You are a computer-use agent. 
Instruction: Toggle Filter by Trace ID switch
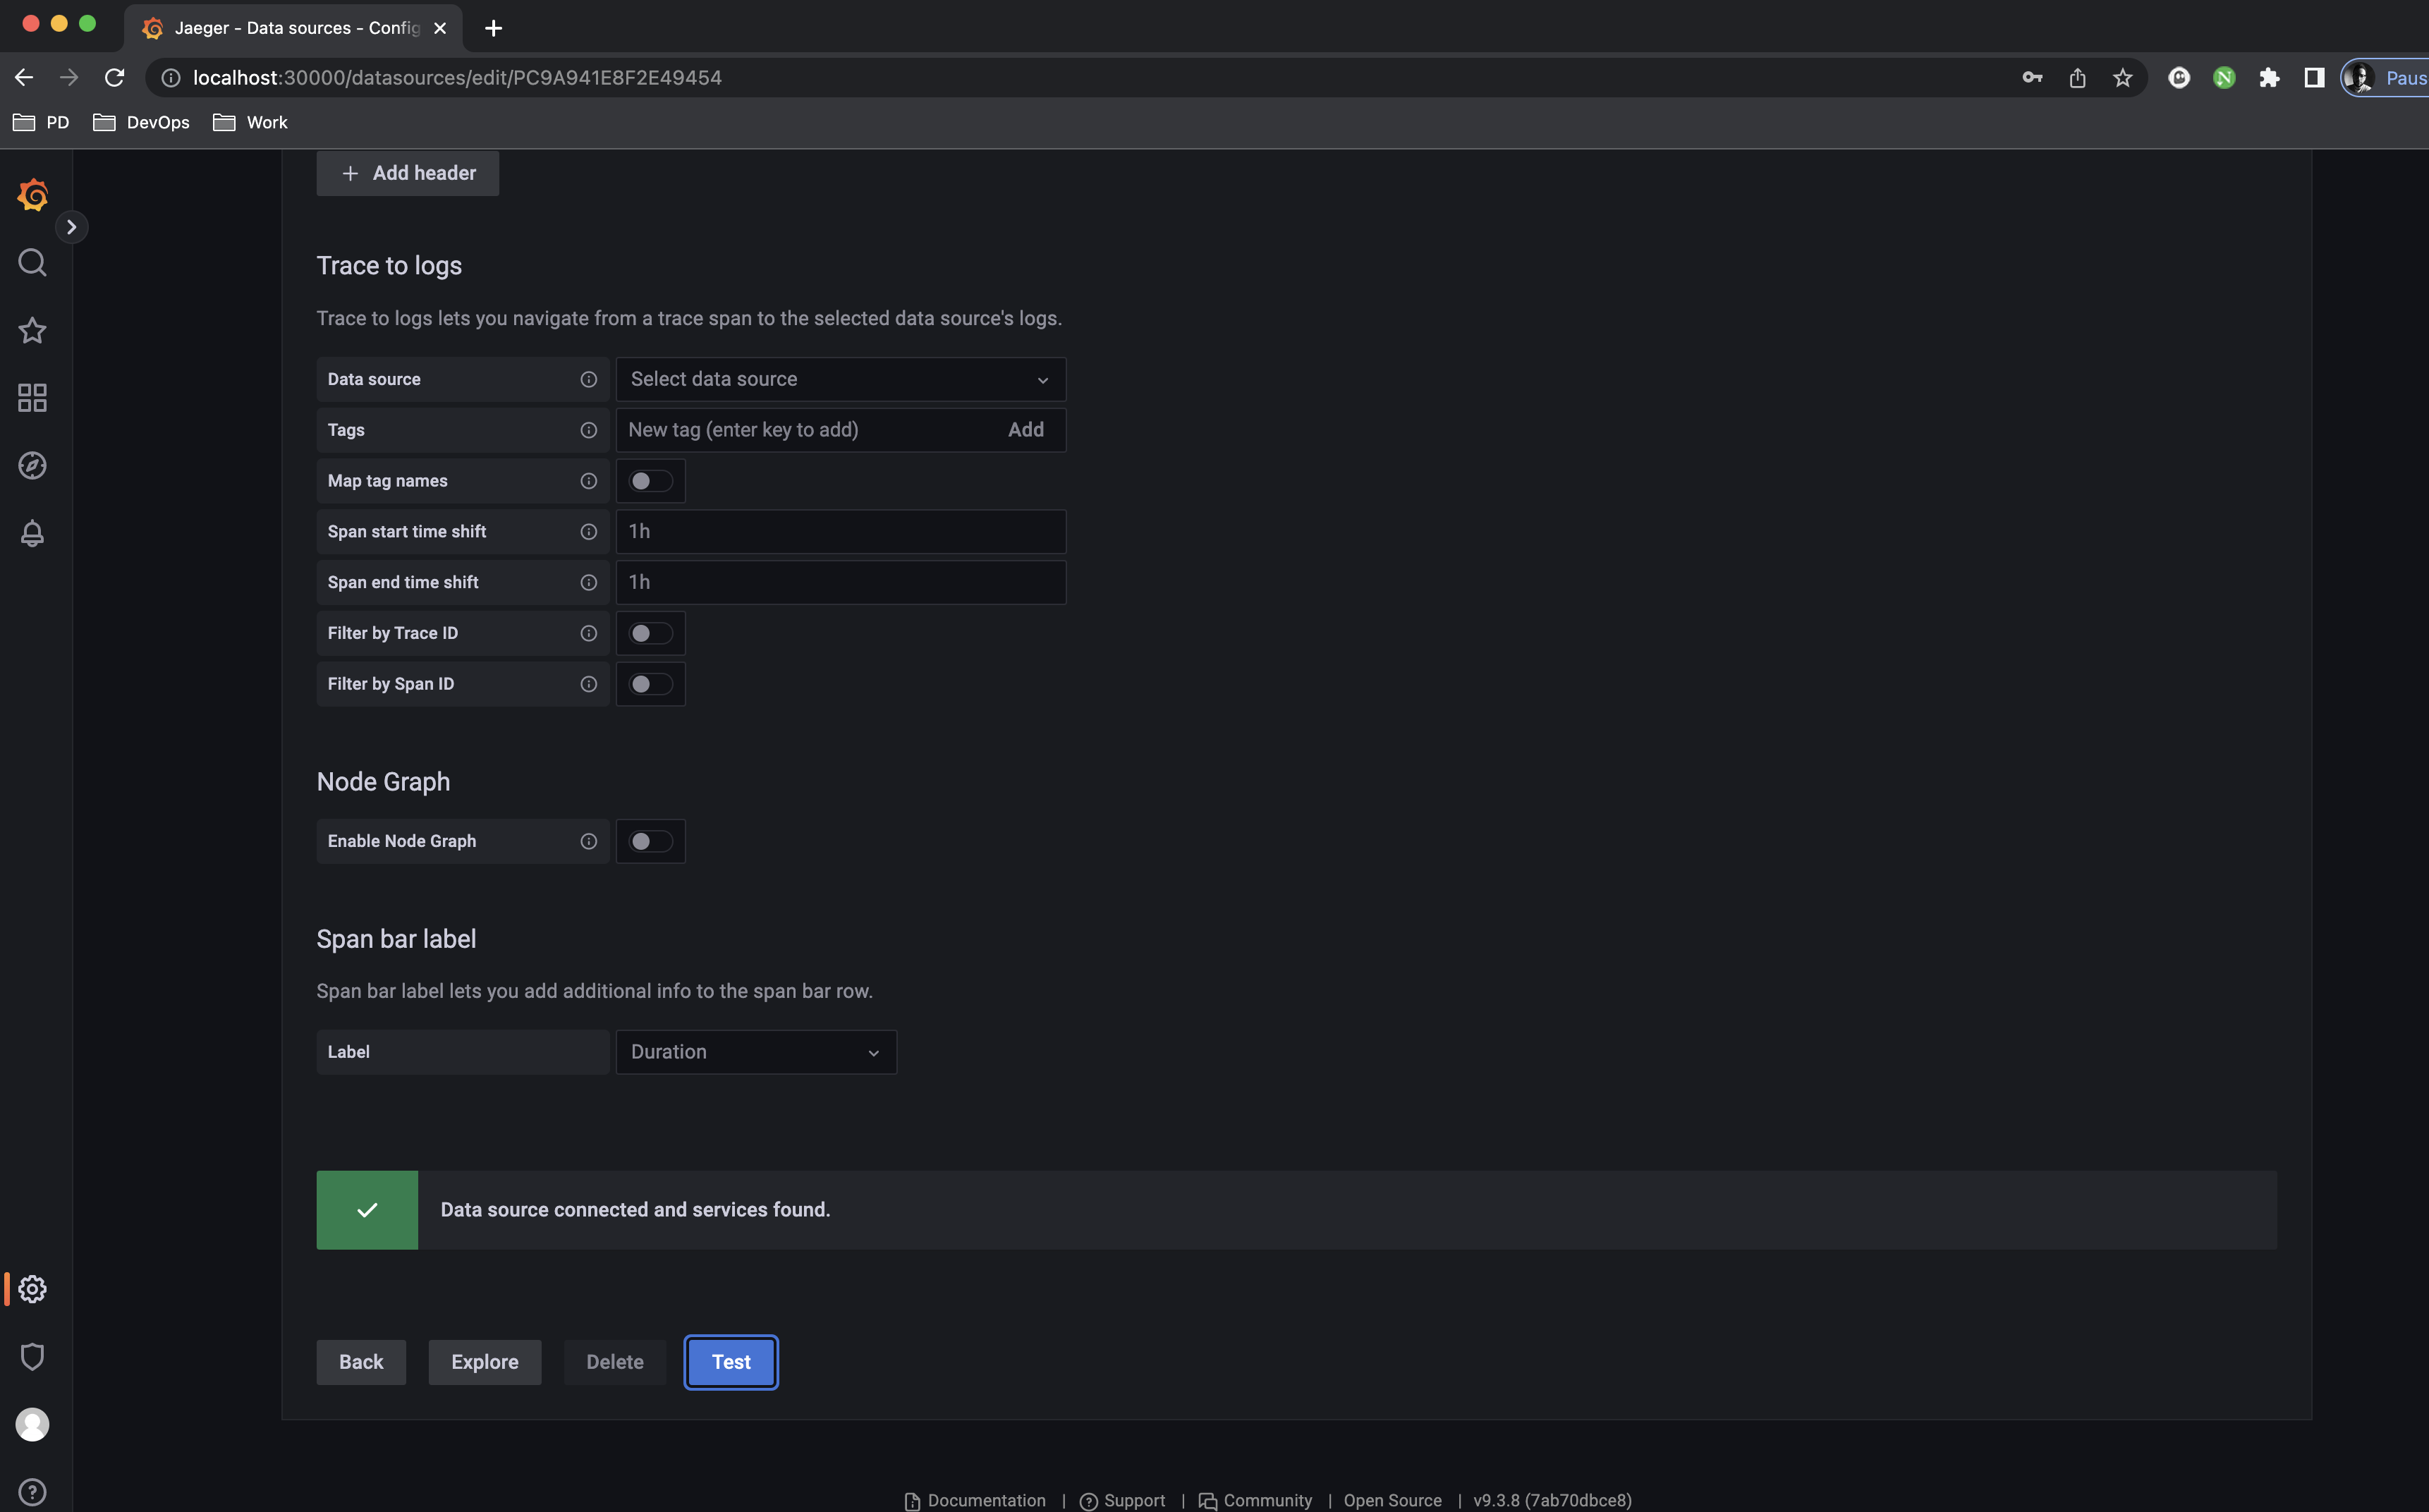pos(650,633)
